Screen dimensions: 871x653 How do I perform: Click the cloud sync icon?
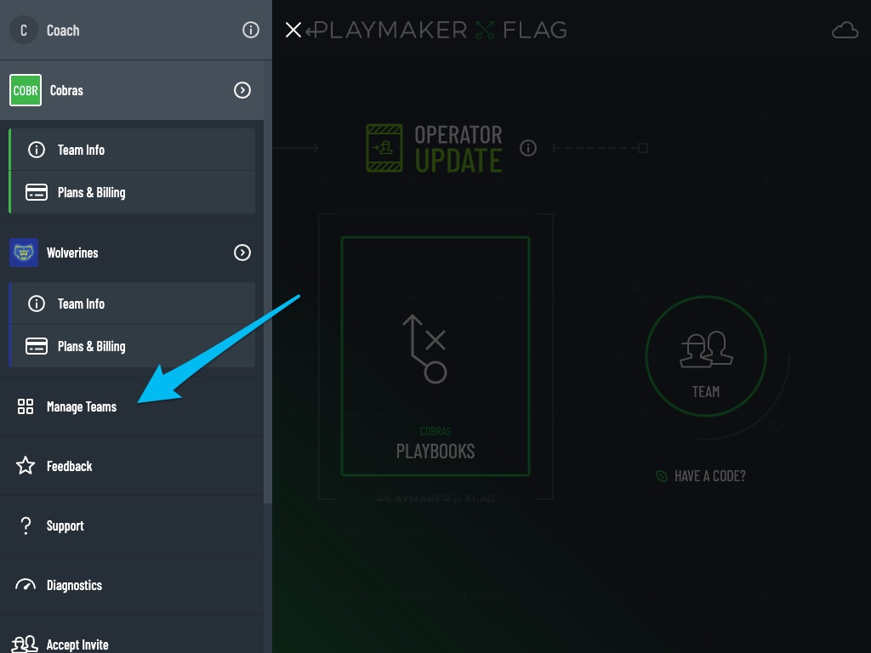click(845, 30)
